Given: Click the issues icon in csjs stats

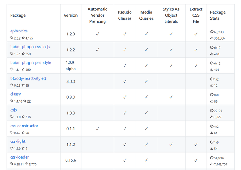Looking at the screenshot, I should point(212,110).
